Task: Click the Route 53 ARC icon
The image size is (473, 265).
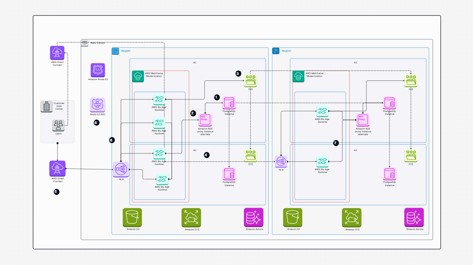Action: [x=98, y=105]
